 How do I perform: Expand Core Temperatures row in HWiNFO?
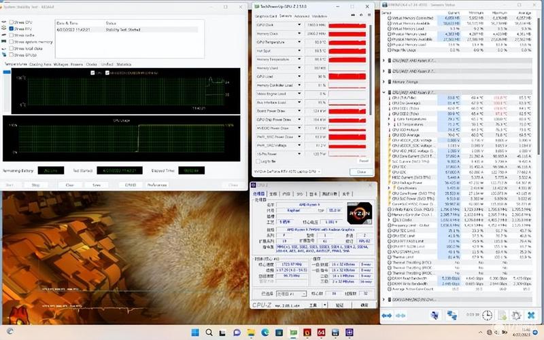click(x=389, y=119)
